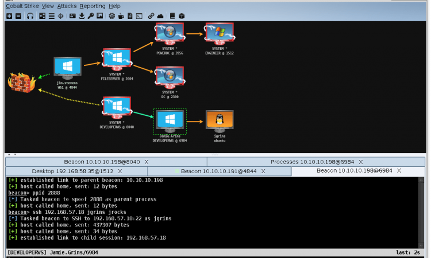
Task: Select the jim.stevens WS1 @ 4844 node
Action: coord(68,68)
